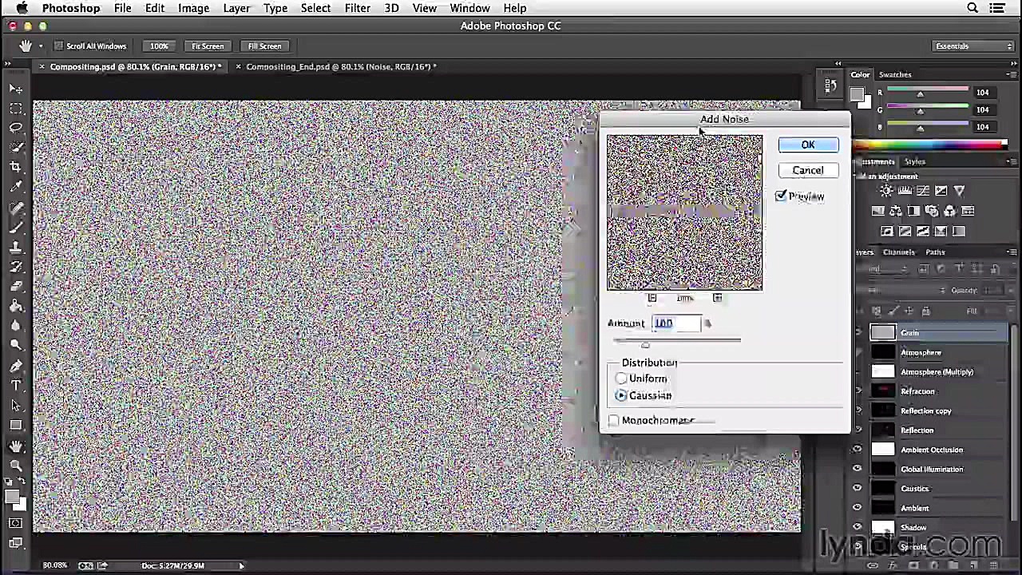Open the status bar info arrow
The width and height of the screenshot is (1022, 575).
point(241,565)
